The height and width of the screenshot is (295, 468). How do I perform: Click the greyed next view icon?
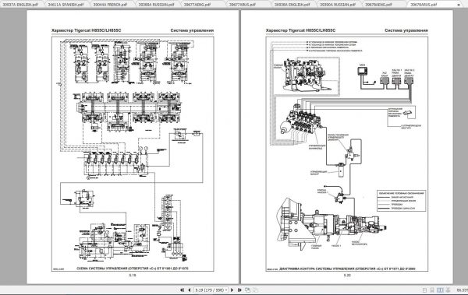point(256,290)
